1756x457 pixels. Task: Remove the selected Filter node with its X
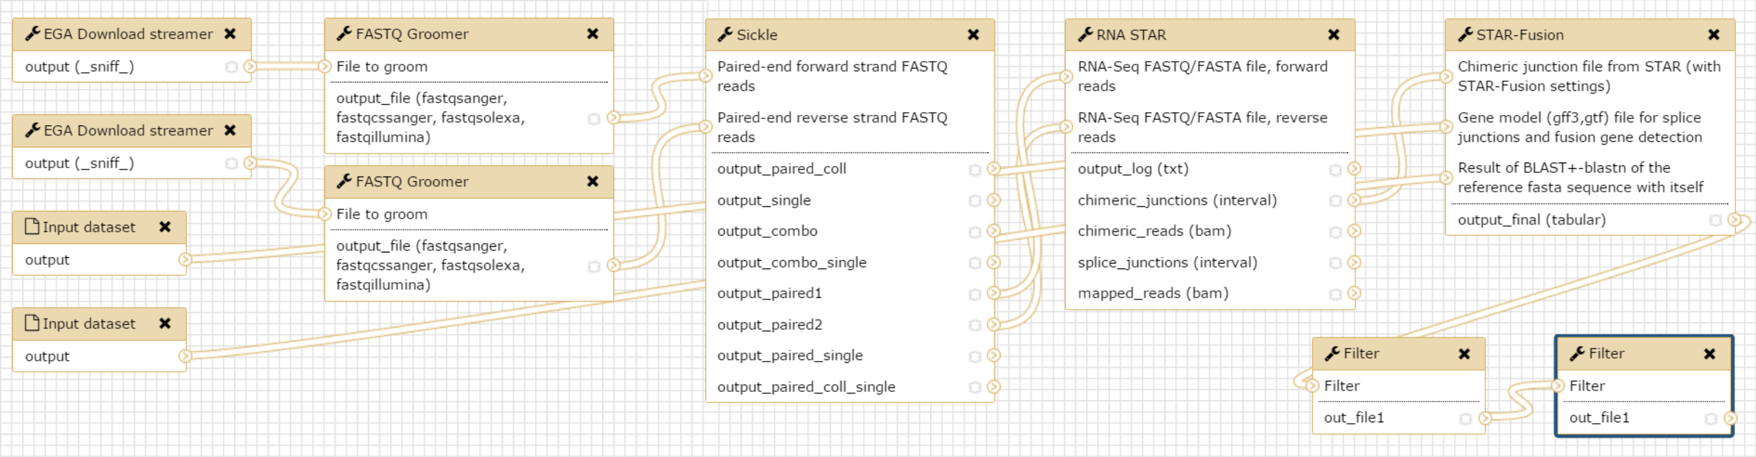[x=1709, y=353]
